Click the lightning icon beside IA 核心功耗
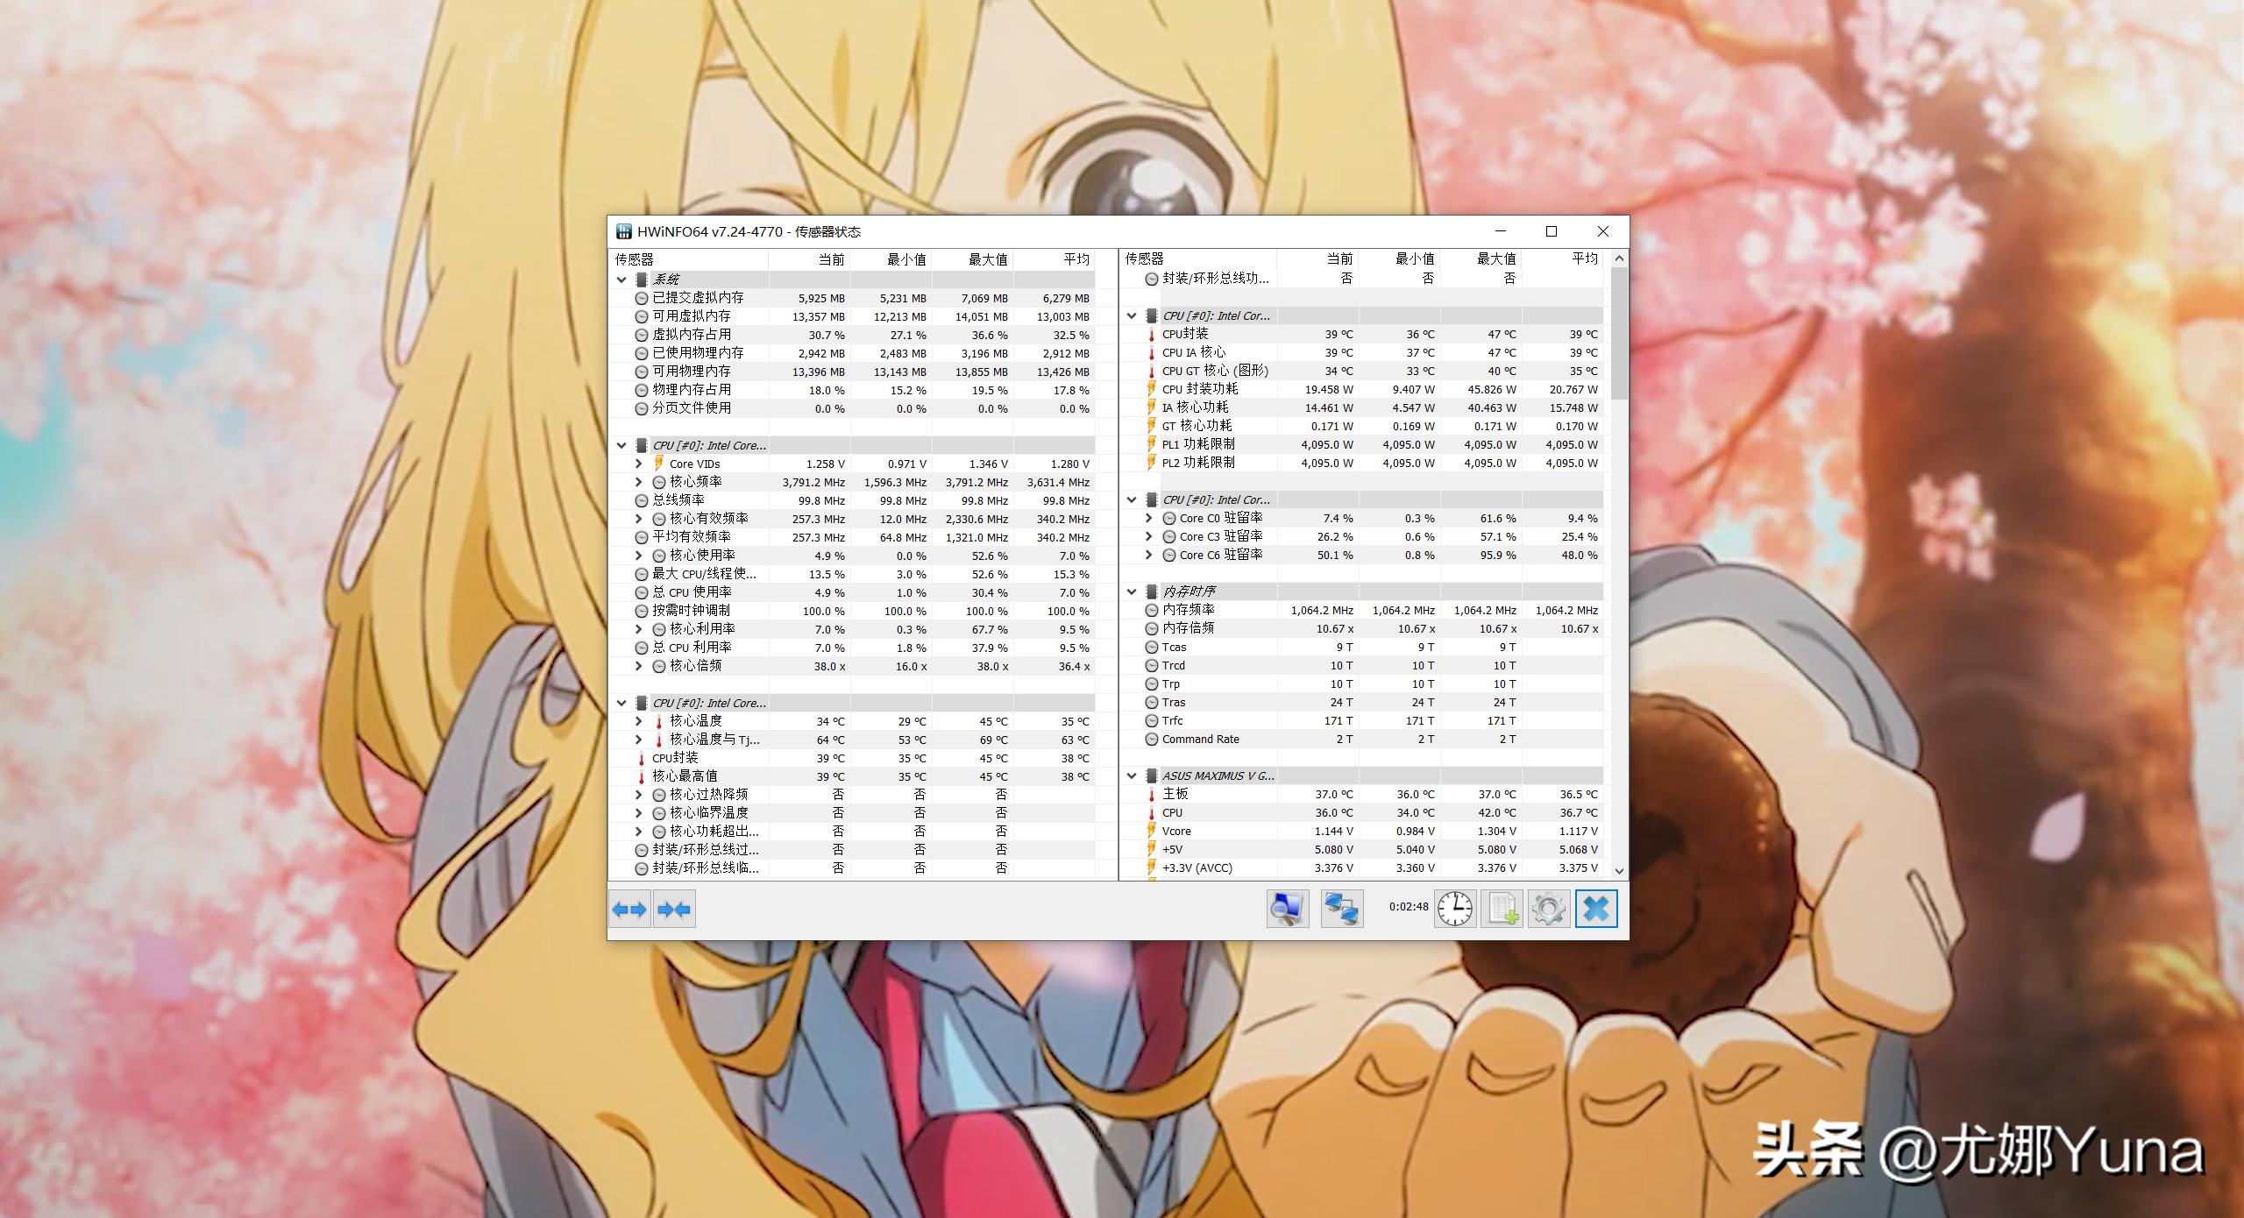 [1151, 407]
